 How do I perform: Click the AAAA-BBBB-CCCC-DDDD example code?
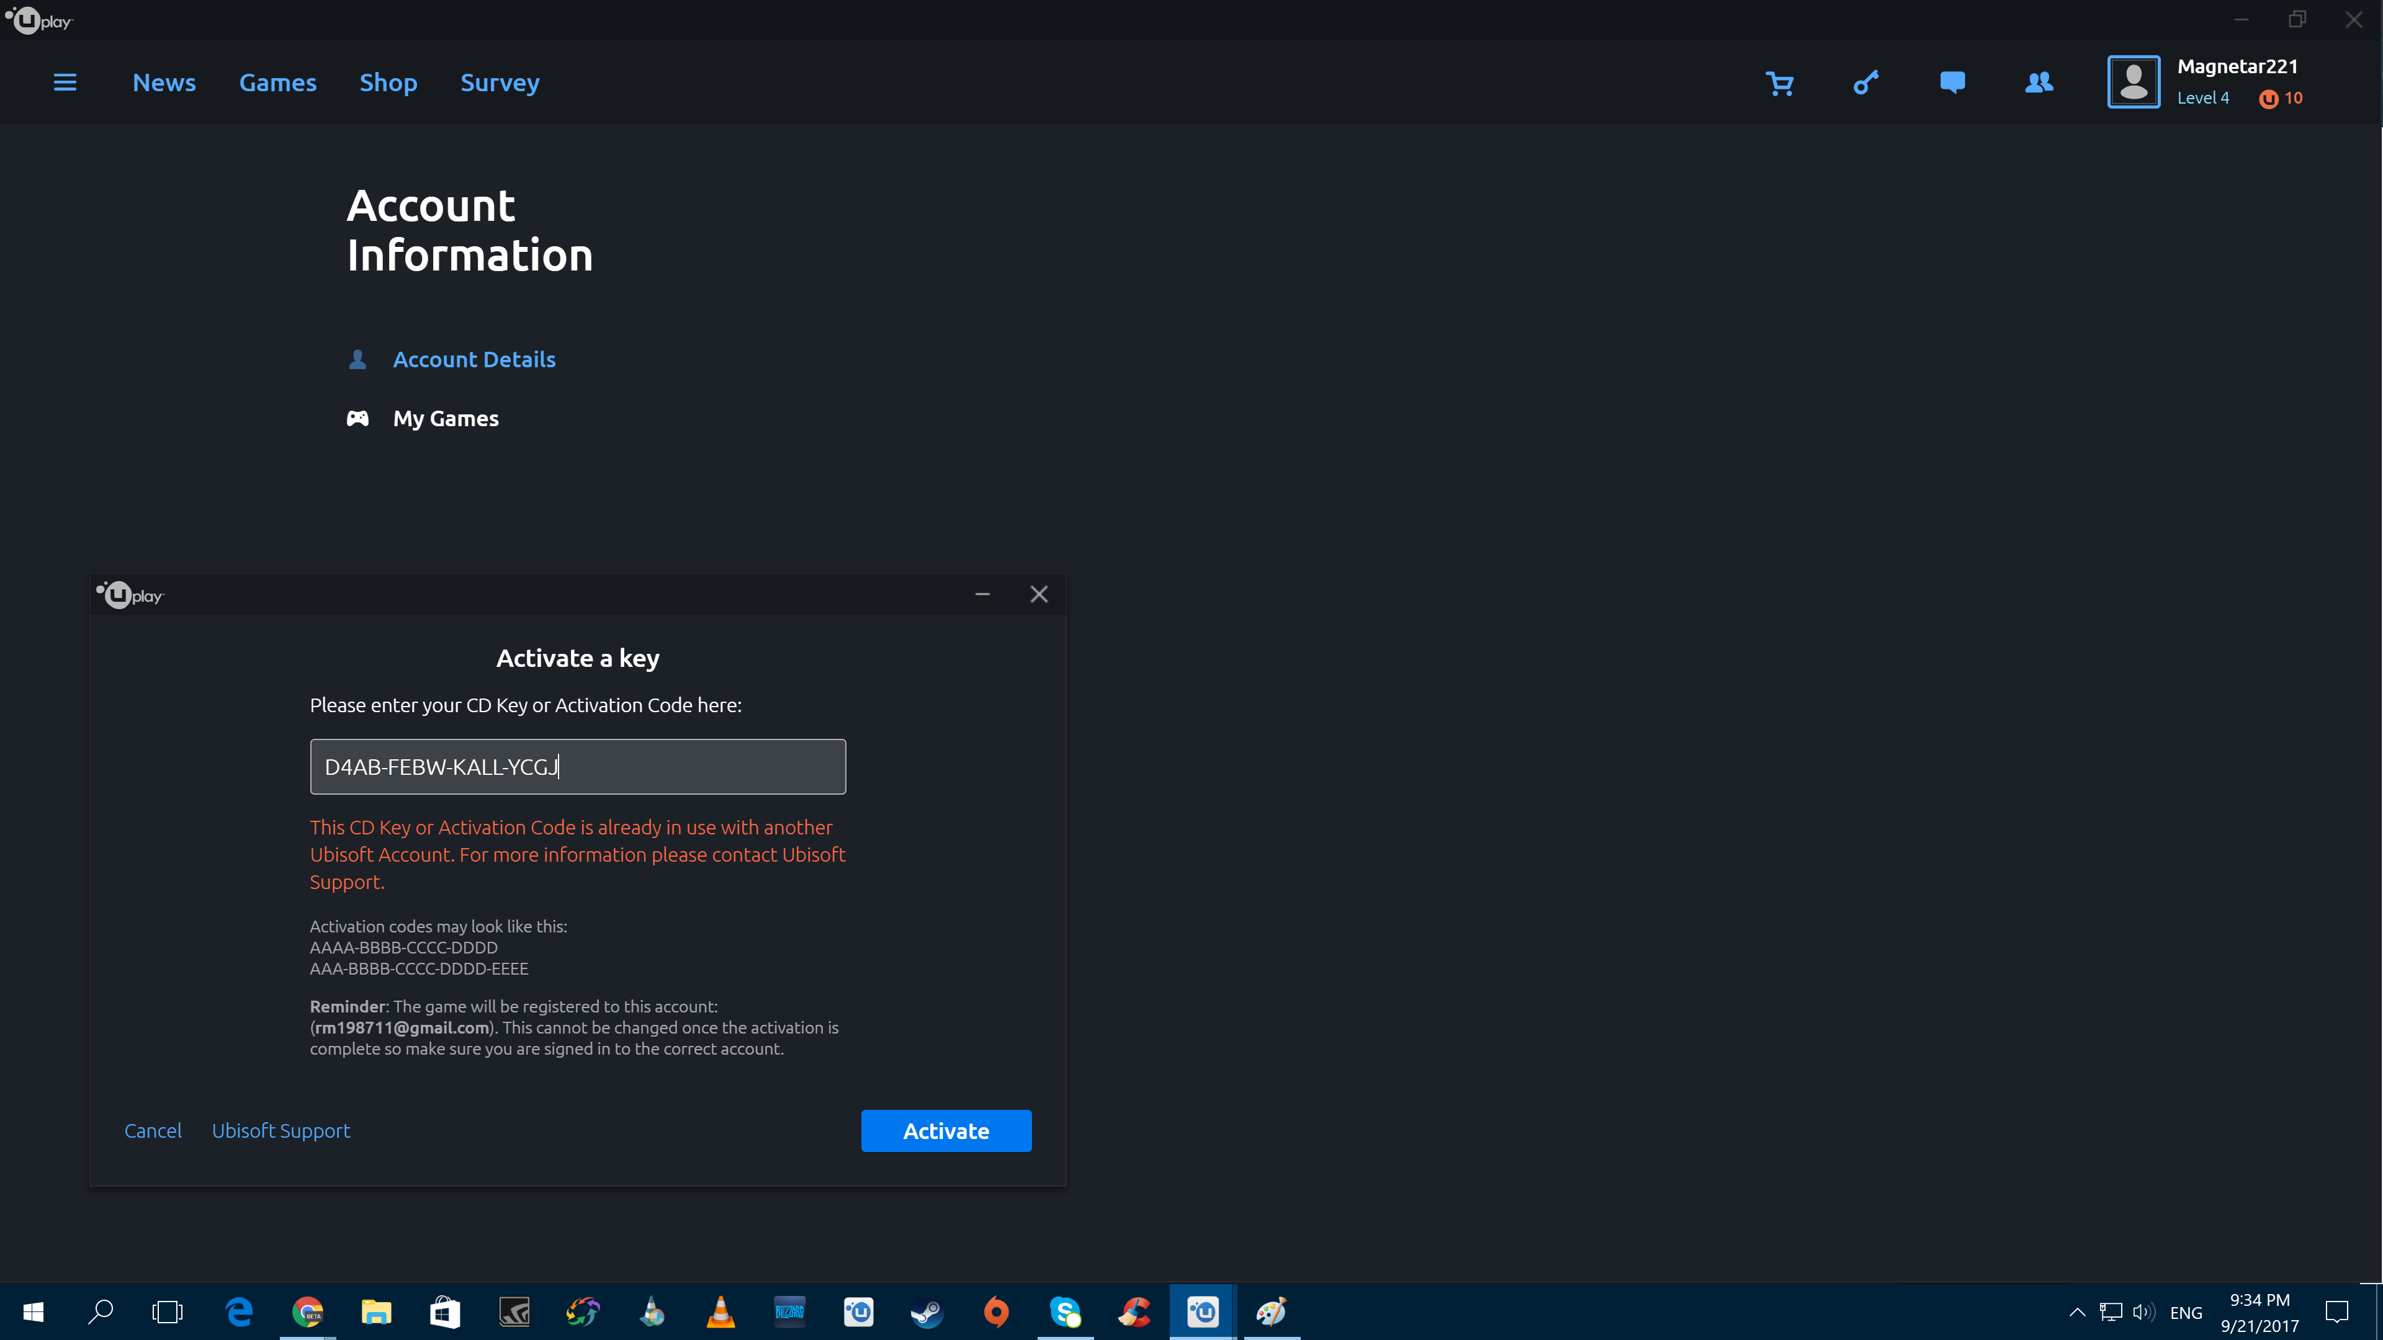(x=403, y=947)
